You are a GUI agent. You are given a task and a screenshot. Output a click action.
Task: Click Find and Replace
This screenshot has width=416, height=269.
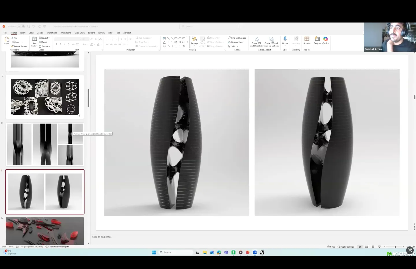(237, 38)
